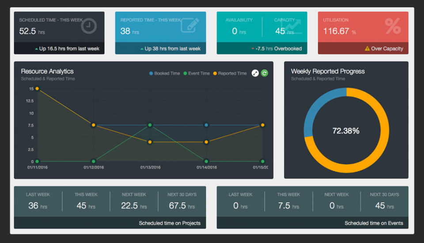Click the Weekly Reported Progress title

(x=328, y=71)
